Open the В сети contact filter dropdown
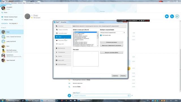Viewport: 181px width, 102px height. click(x=4, y=28)
